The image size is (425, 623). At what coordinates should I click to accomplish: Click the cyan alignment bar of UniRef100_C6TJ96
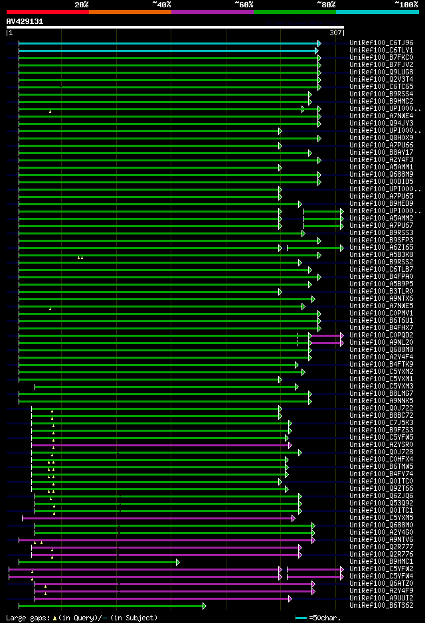[169, 43]
